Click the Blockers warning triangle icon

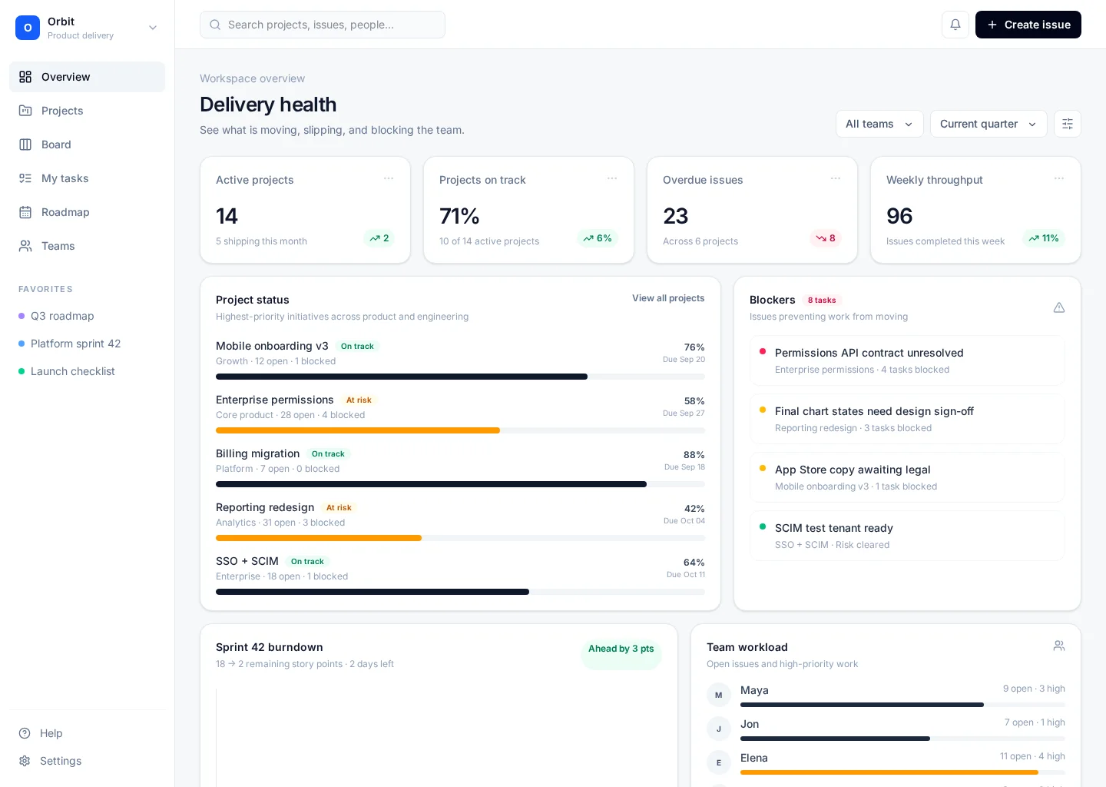click(x=1059, y=307)
